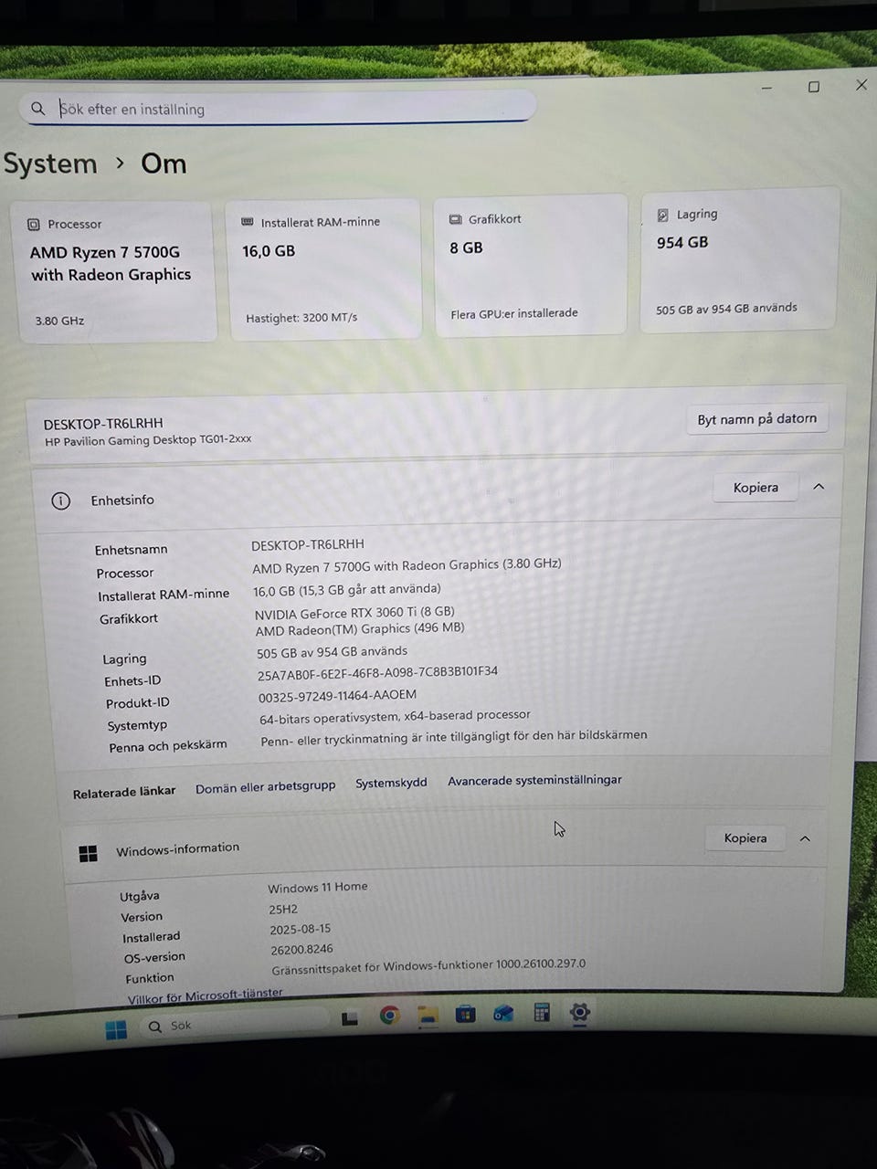
Task: Click the Enhetsinfo info icon
Action: click(60, 500)
